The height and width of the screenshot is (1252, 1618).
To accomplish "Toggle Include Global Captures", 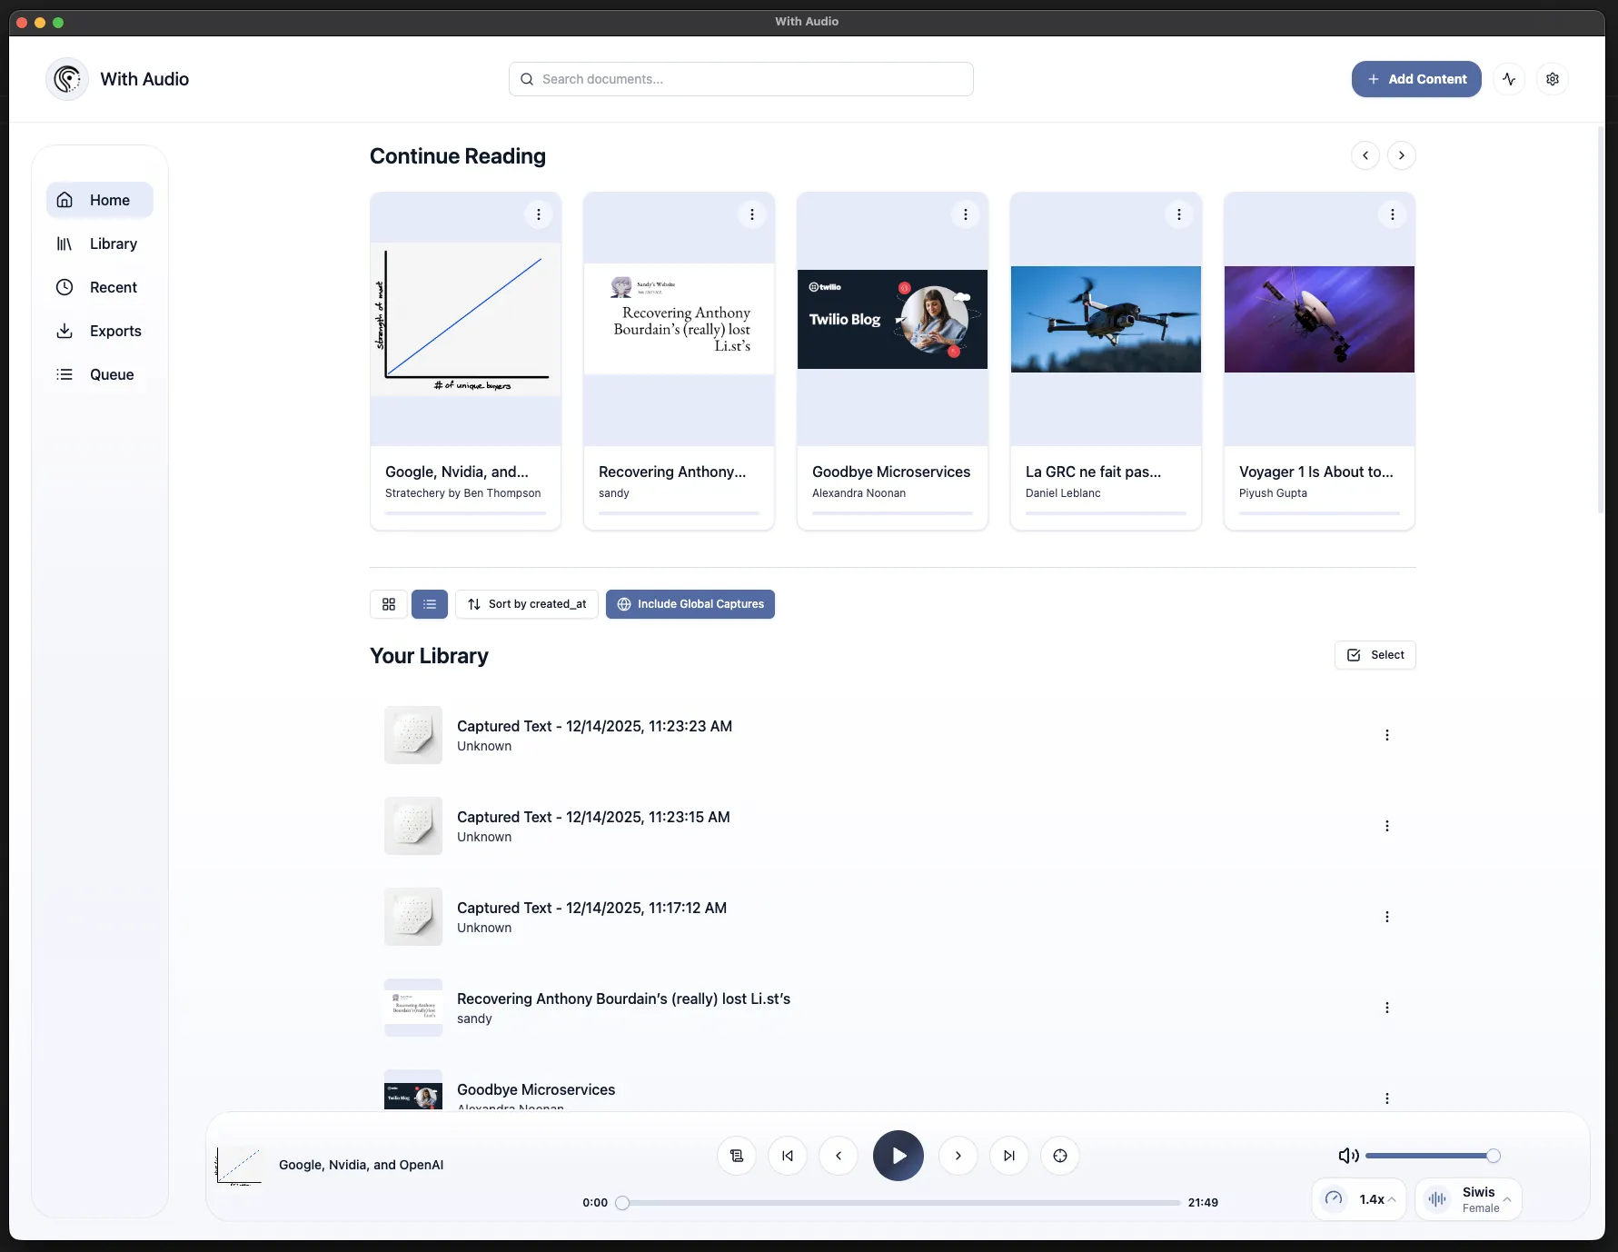I will pyautogui.click(x=690, y=604).
